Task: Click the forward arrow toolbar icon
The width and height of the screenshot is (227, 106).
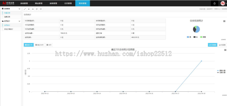Action: click(x=33, y=9)
